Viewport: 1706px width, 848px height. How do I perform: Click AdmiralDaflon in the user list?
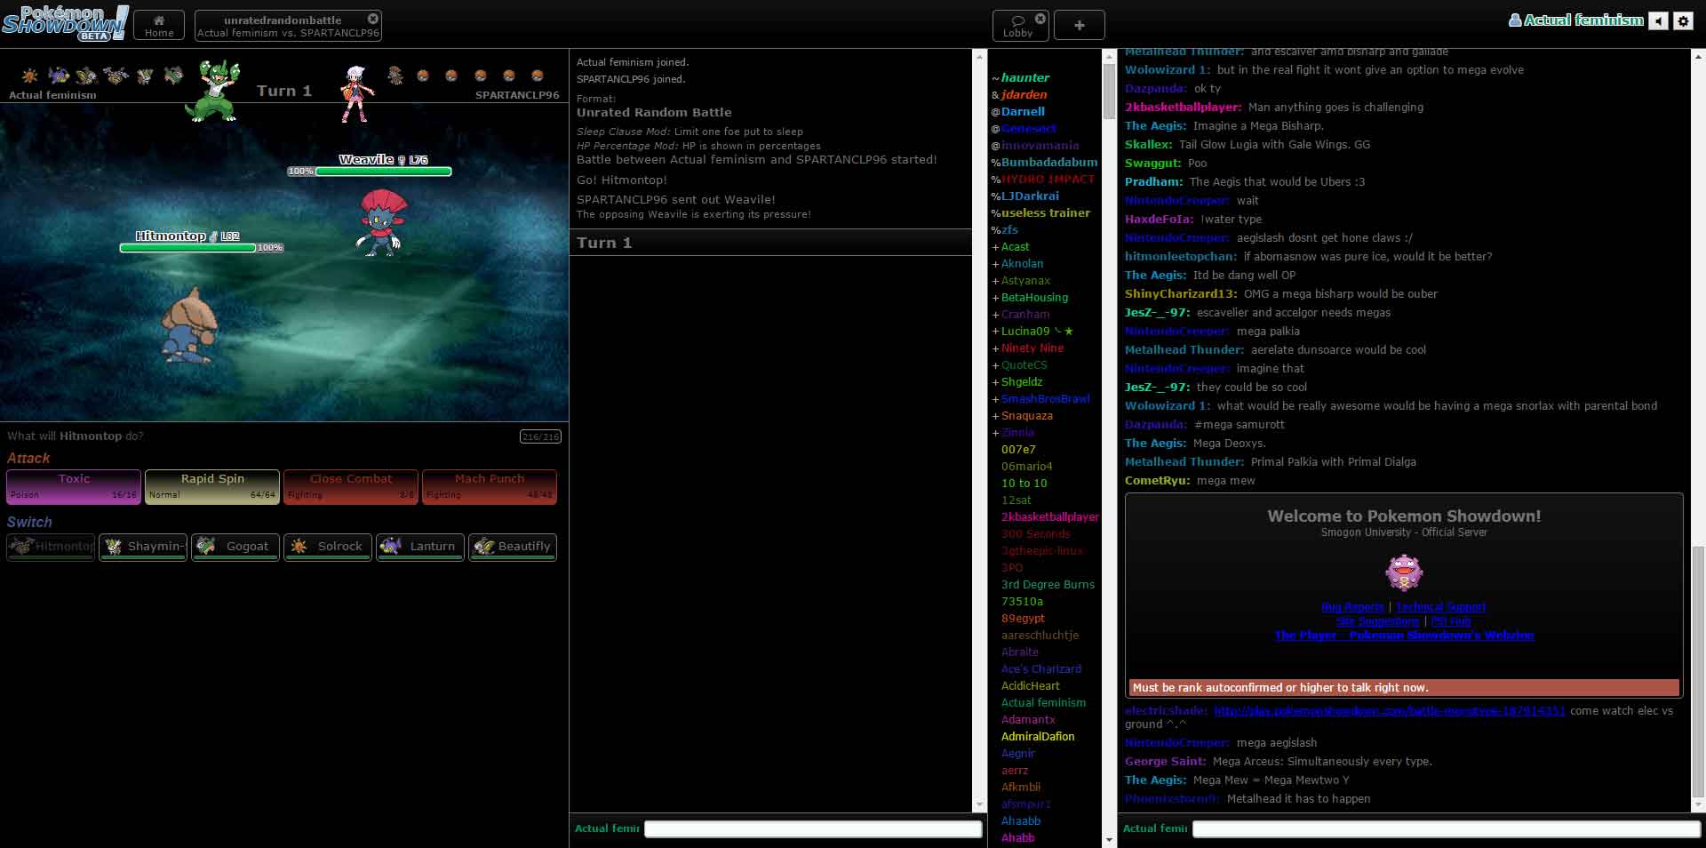pos(1038,737)
